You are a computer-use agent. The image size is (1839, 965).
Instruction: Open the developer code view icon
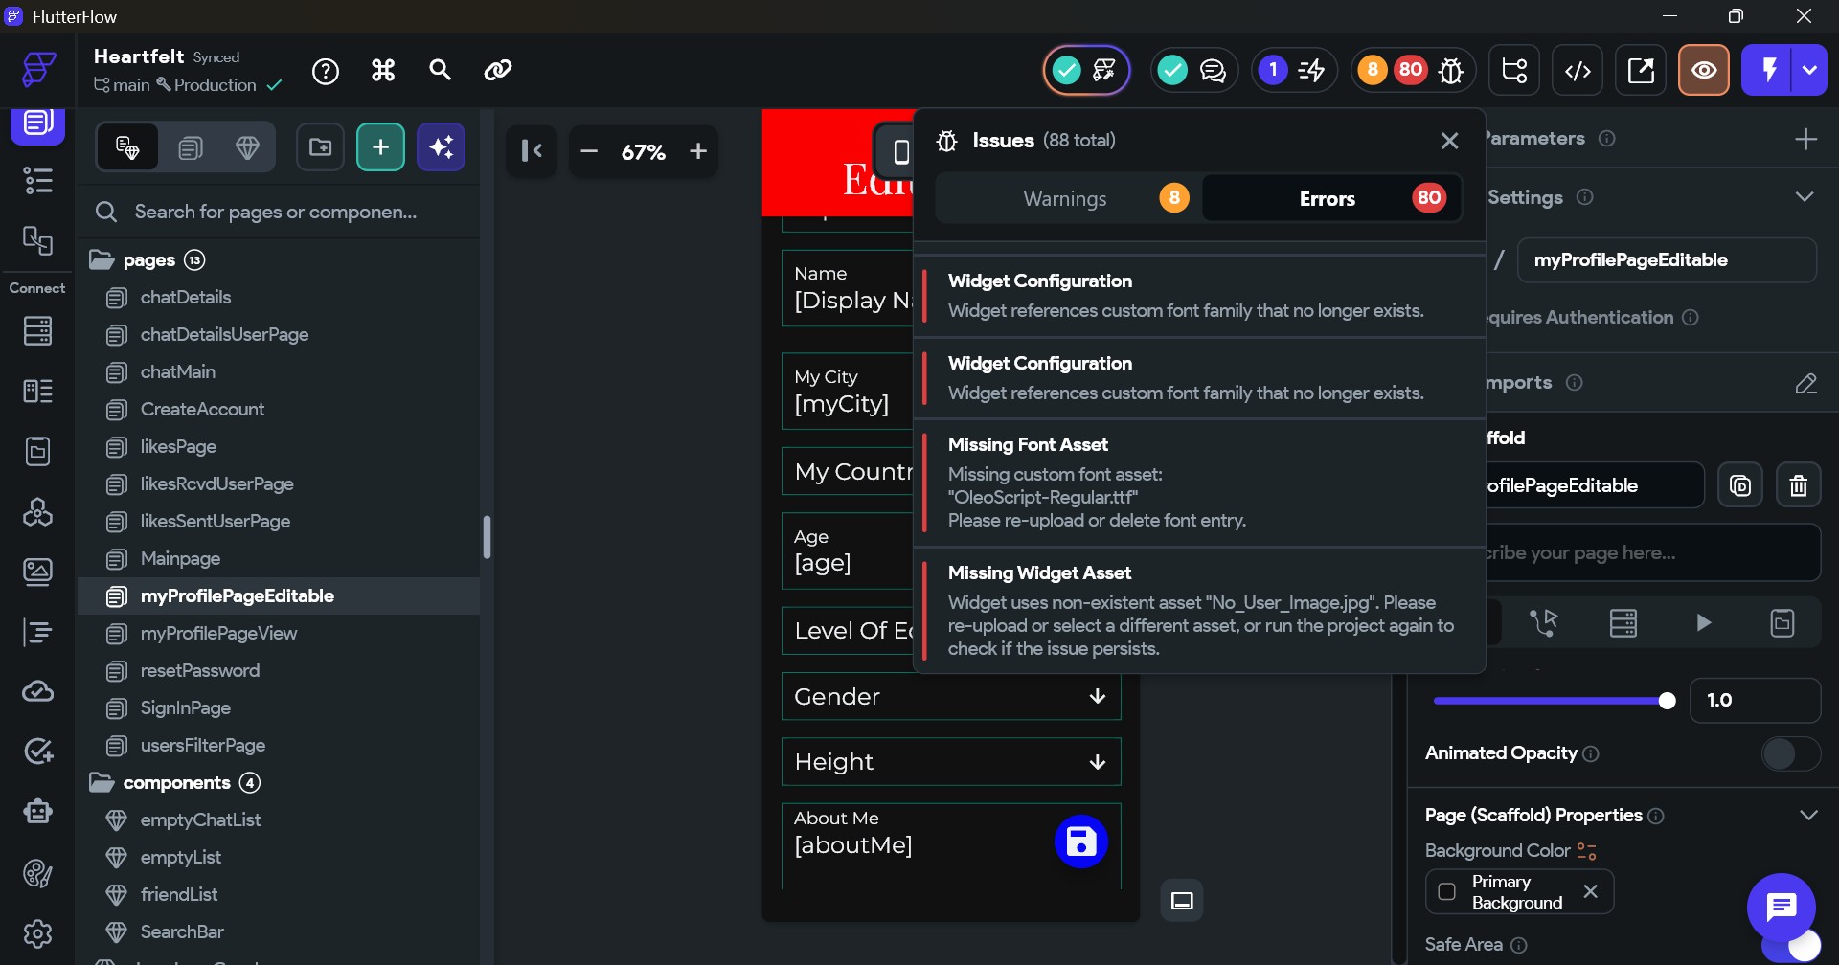1578,71
